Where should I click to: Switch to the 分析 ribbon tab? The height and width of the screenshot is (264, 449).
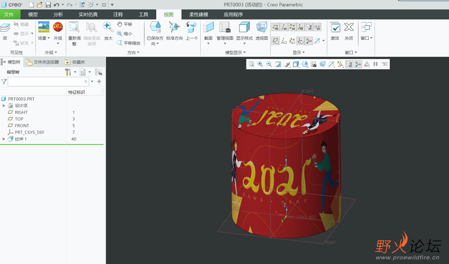point(58,14)
